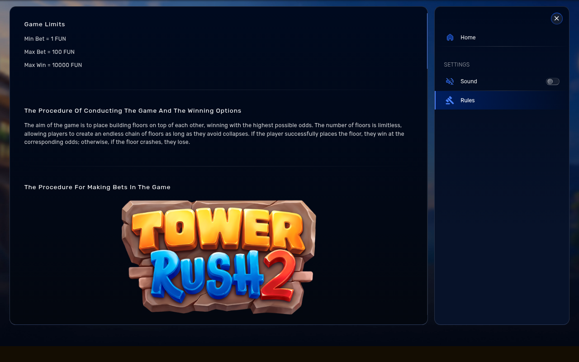579x362 pixels.
Task: Close the settings panel with the X button
Action: click(557, 19)
